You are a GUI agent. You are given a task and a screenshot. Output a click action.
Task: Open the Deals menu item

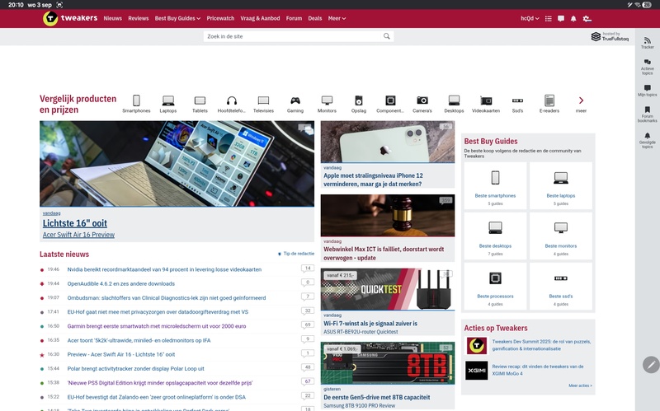tap(315, 18)
